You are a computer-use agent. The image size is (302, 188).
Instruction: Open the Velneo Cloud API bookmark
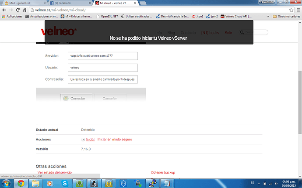click(x=236, y=17)
